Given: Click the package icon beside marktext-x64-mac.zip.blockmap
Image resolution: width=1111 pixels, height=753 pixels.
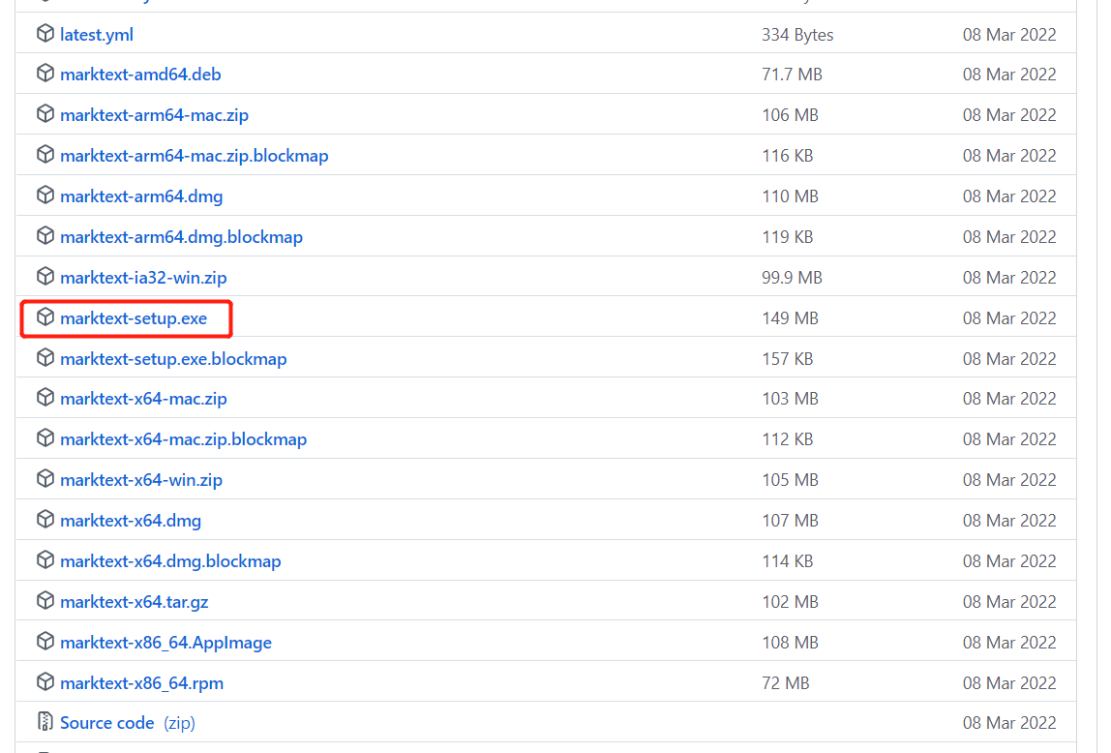Looking at the screenshot, I should pyautogui.click(x=45, y=437).
